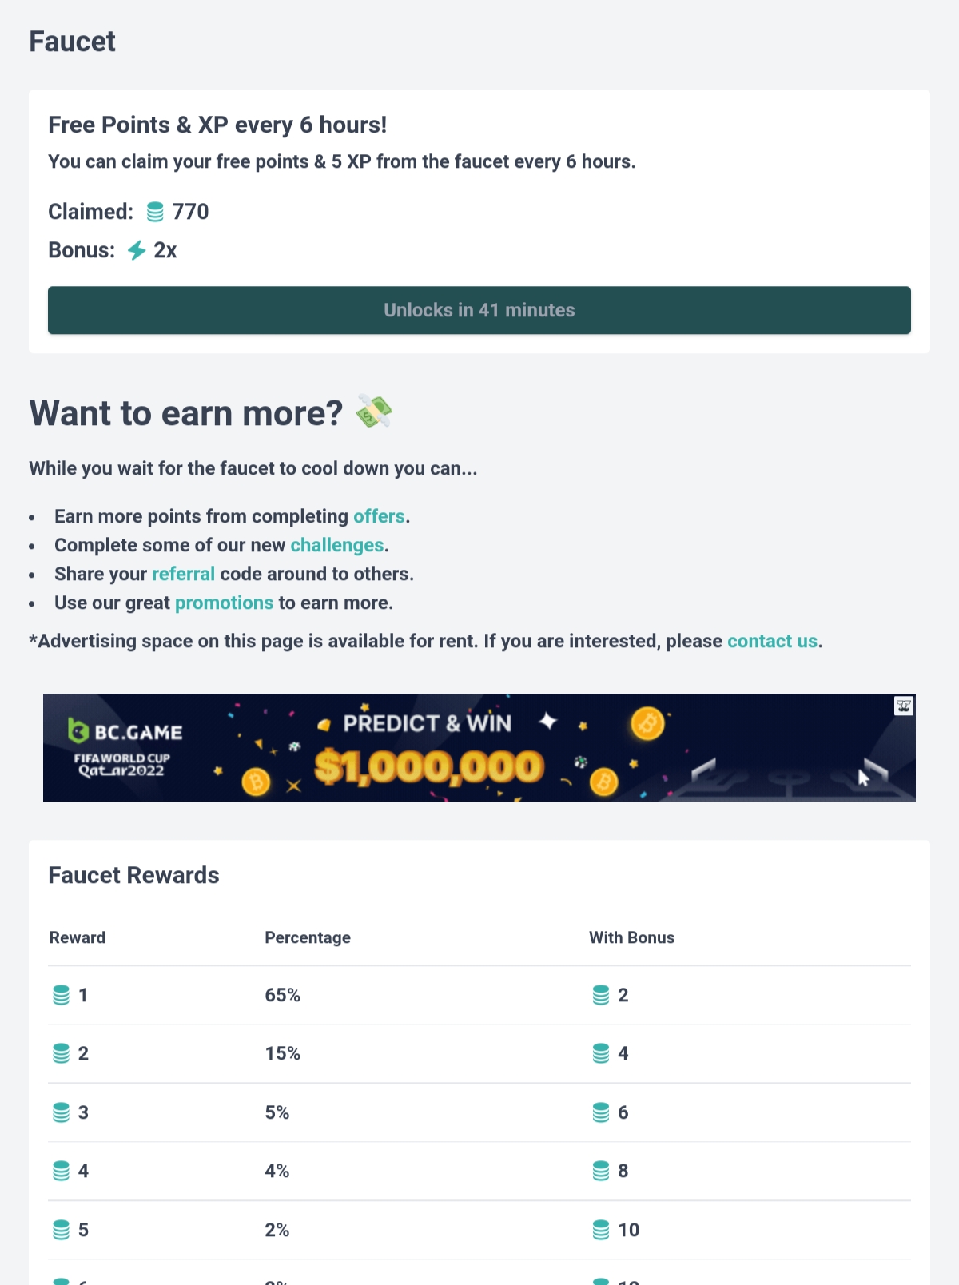The image size is (959, 1285).
Task: Click the lightning bolt bonus icon
Action: pyautogui.click(x=137, y=250)
